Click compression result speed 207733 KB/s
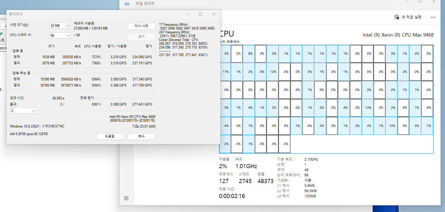 (72, 63)
